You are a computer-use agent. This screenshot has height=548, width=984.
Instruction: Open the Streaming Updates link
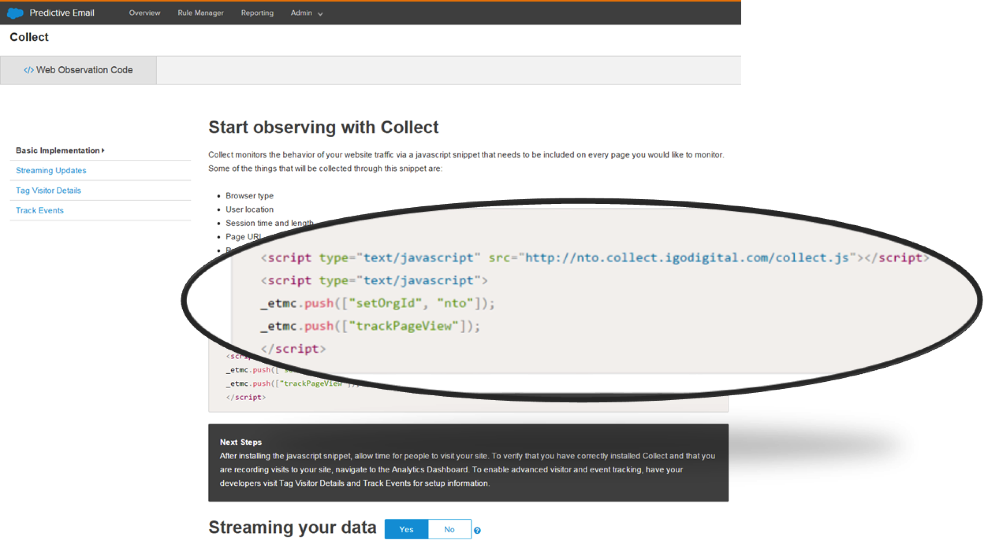(51, 170)
